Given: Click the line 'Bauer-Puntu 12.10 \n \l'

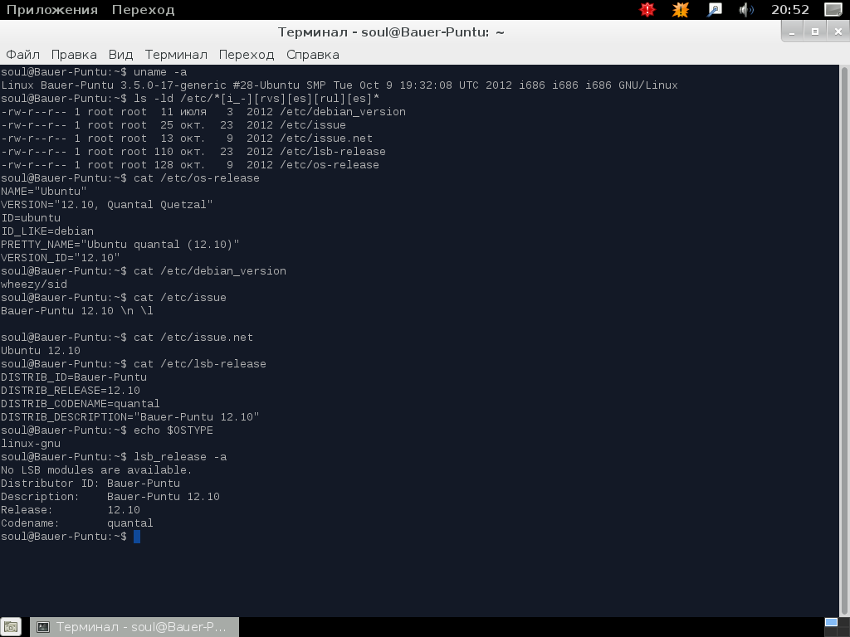Looking at the screenshot, I should pyautogui.click(x=77, y=311).
